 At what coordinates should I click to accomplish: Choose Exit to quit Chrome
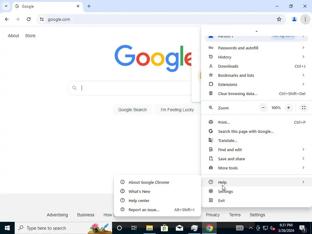[257, 200]
